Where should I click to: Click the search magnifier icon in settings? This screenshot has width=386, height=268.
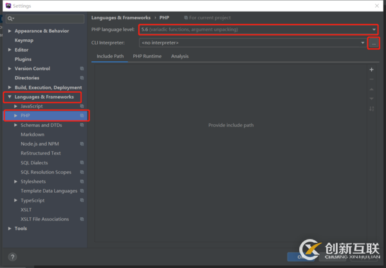coord(10,19)
